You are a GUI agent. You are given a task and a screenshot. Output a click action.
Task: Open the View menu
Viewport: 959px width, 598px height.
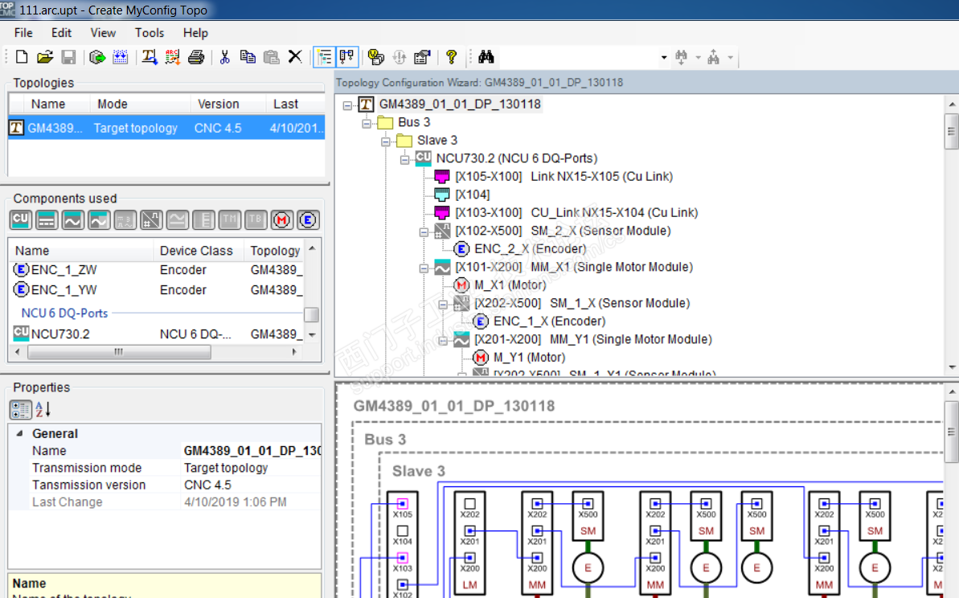pos(103,33)
